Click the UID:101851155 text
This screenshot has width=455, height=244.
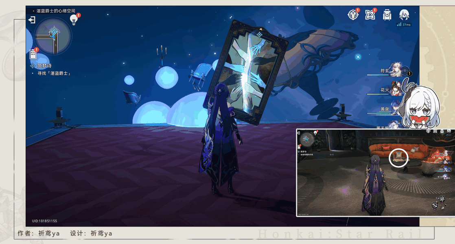coord(44,221)
